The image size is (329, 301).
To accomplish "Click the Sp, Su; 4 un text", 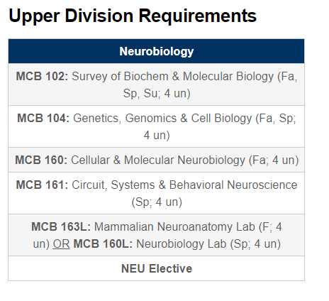I will (157, 93).
